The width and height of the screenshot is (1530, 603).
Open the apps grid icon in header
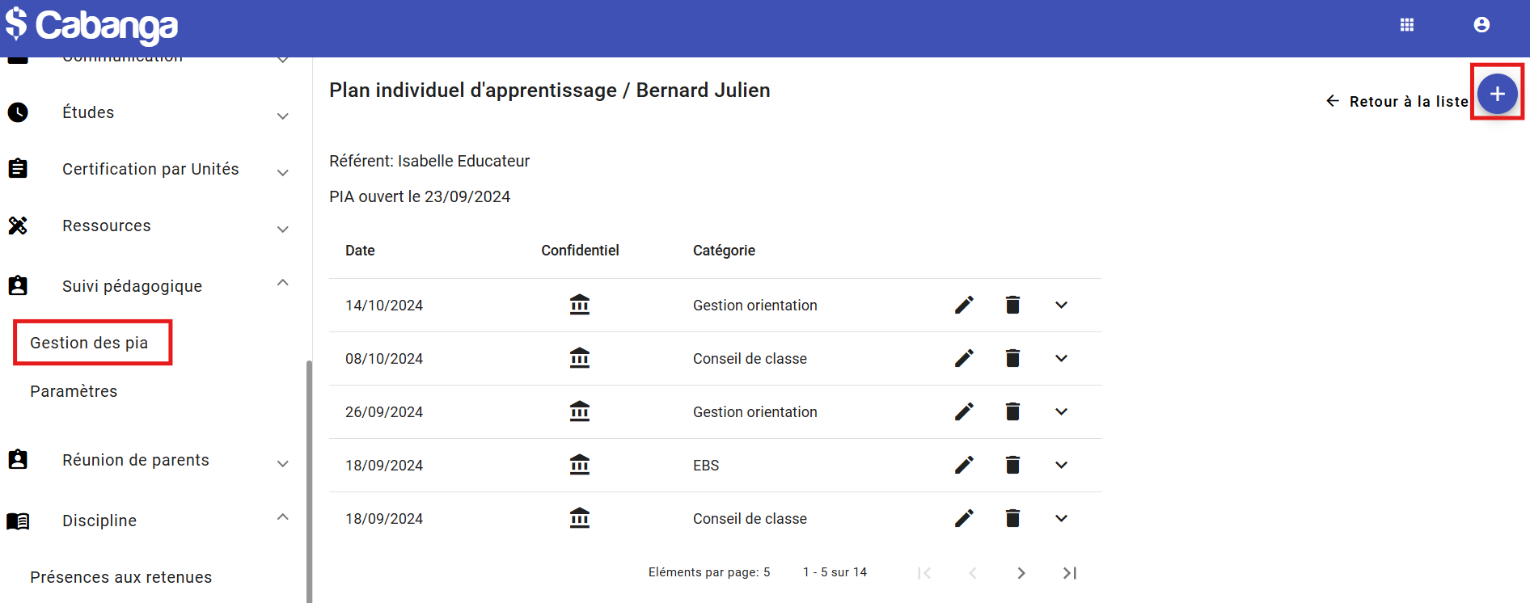(x=1407, y=25)
